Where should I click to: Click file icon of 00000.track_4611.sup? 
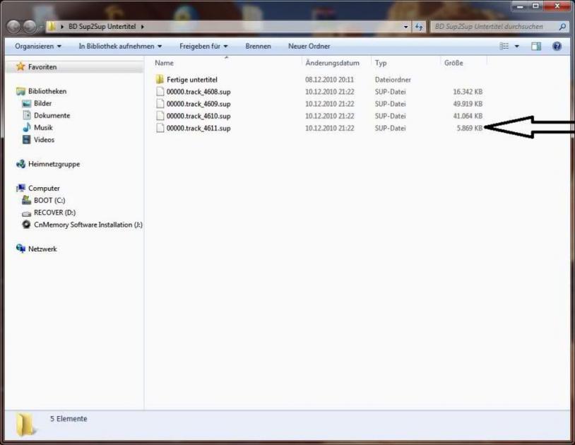[x=160, y=128]
